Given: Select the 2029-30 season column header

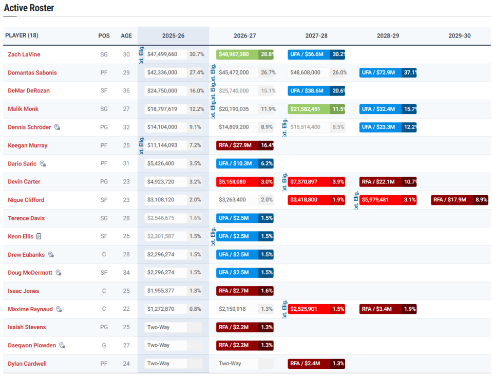Looking at the screenshot, I should 459,36.
